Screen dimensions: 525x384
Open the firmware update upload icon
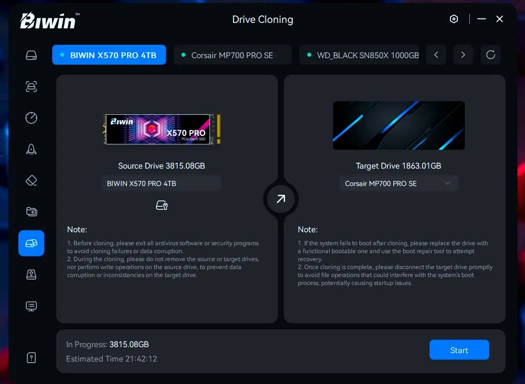click(31, 275)
